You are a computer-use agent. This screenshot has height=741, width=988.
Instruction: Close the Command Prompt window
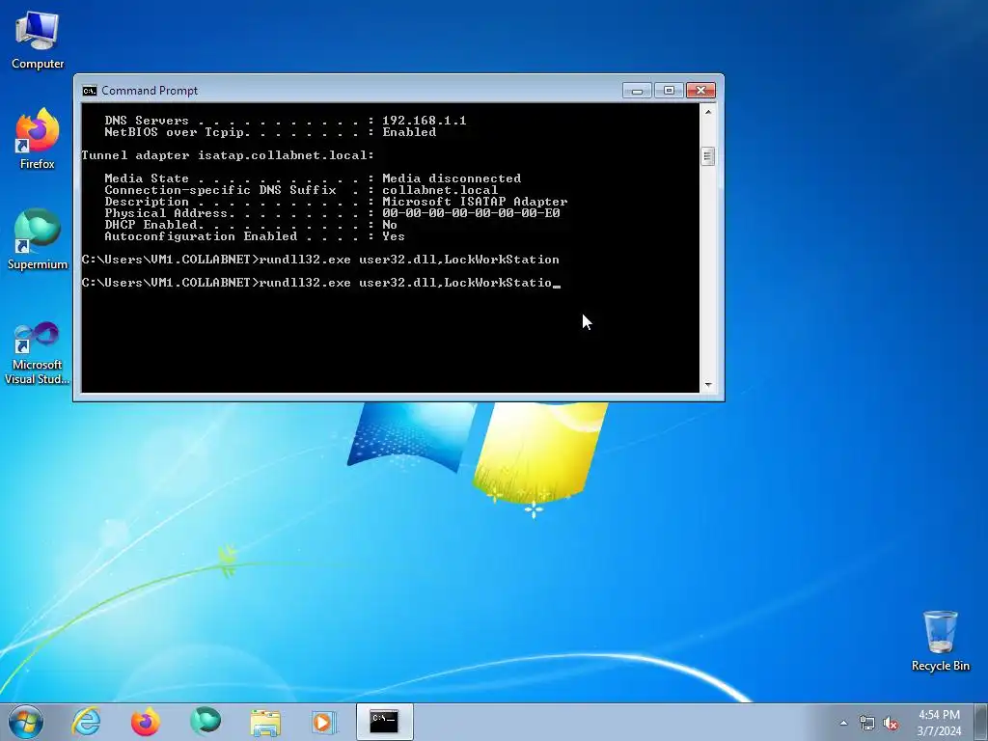(x=700, y=91)
